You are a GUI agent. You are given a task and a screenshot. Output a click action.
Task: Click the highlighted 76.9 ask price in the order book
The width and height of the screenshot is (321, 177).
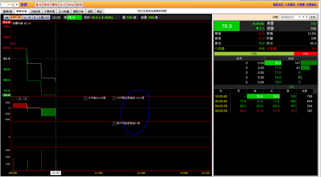click(273, 63)
